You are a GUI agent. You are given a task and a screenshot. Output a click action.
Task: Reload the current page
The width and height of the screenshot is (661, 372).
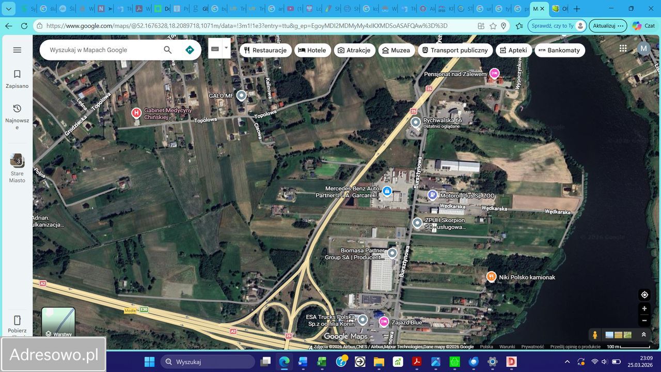click(x=24, y=26)
